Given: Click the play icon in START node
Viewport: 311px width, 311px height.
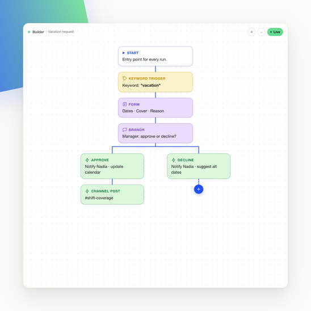Looking at the screenshot, I should tap(124, 53).
